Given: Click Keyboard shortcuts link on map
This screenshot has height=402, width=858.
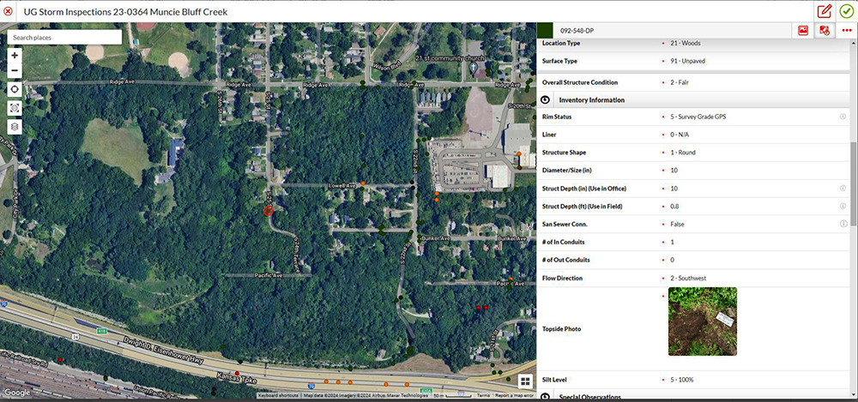Looking at the screenshot, I should [279, 395].
